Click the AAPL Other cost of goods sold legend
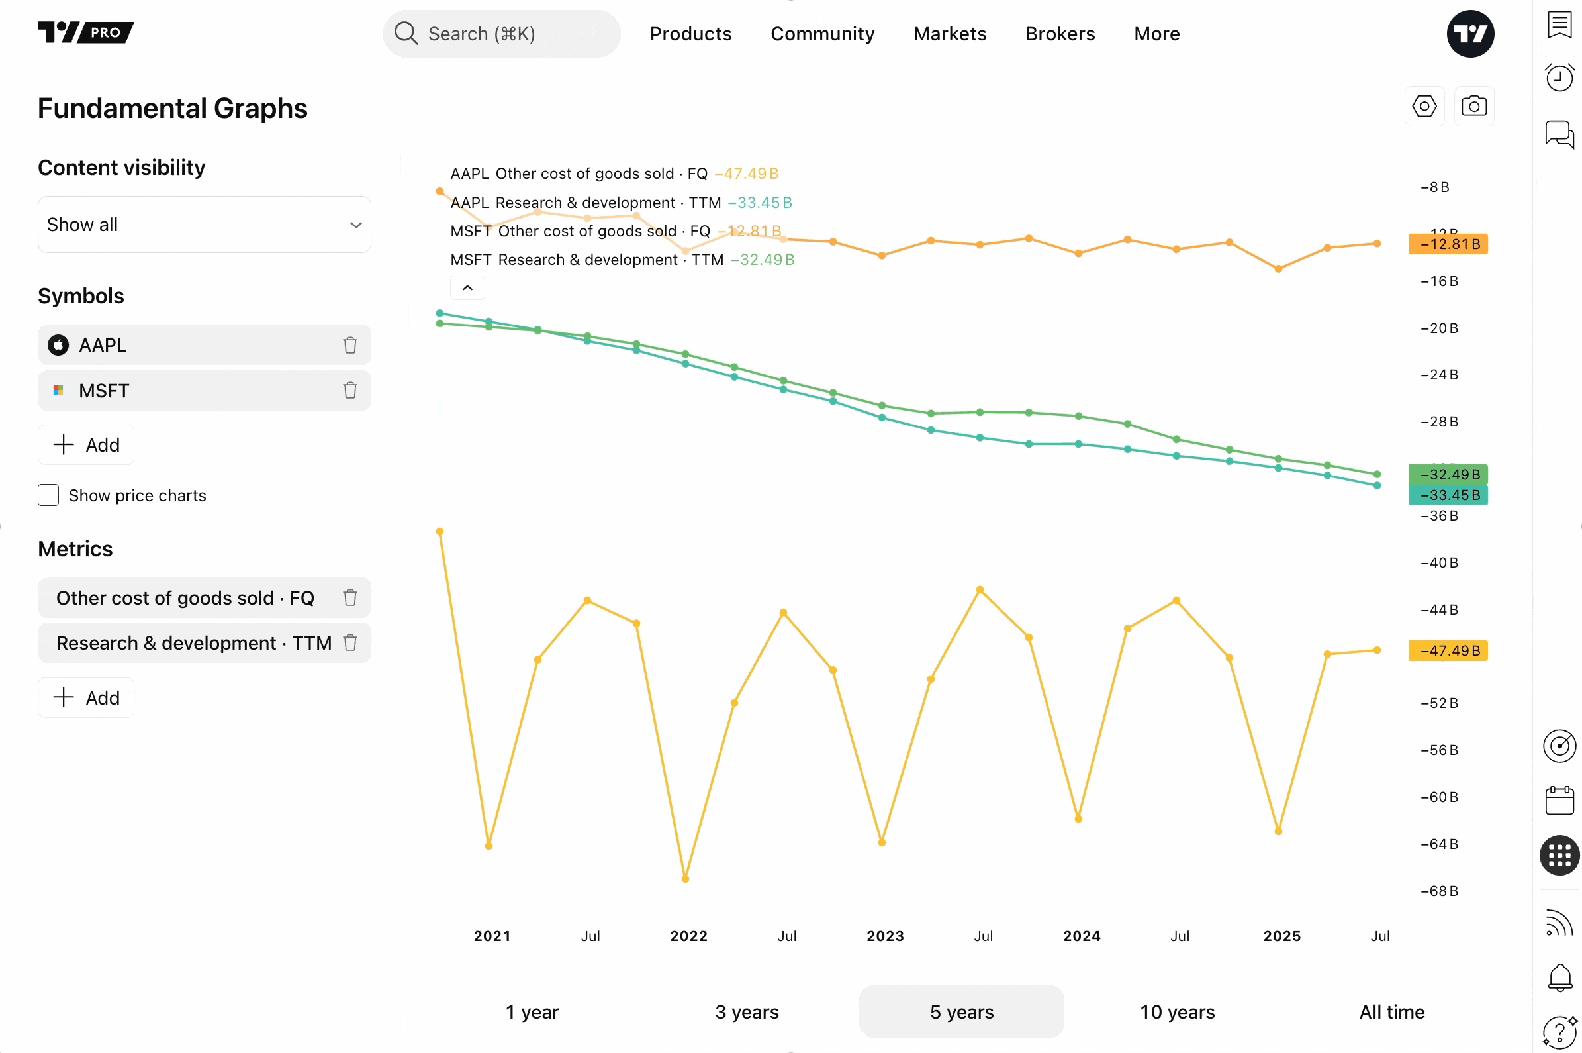1582x1053 pixels. click(x=614, y=174)
